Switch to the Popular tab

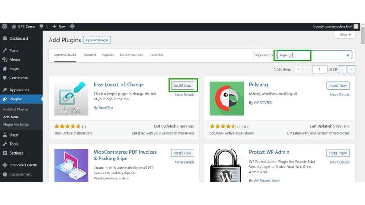(x=108, y=55)
